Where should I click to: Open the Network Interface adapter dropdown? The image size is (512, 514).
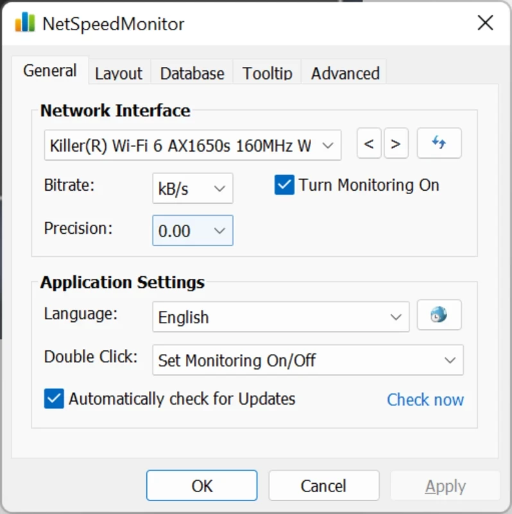point(192,145)
